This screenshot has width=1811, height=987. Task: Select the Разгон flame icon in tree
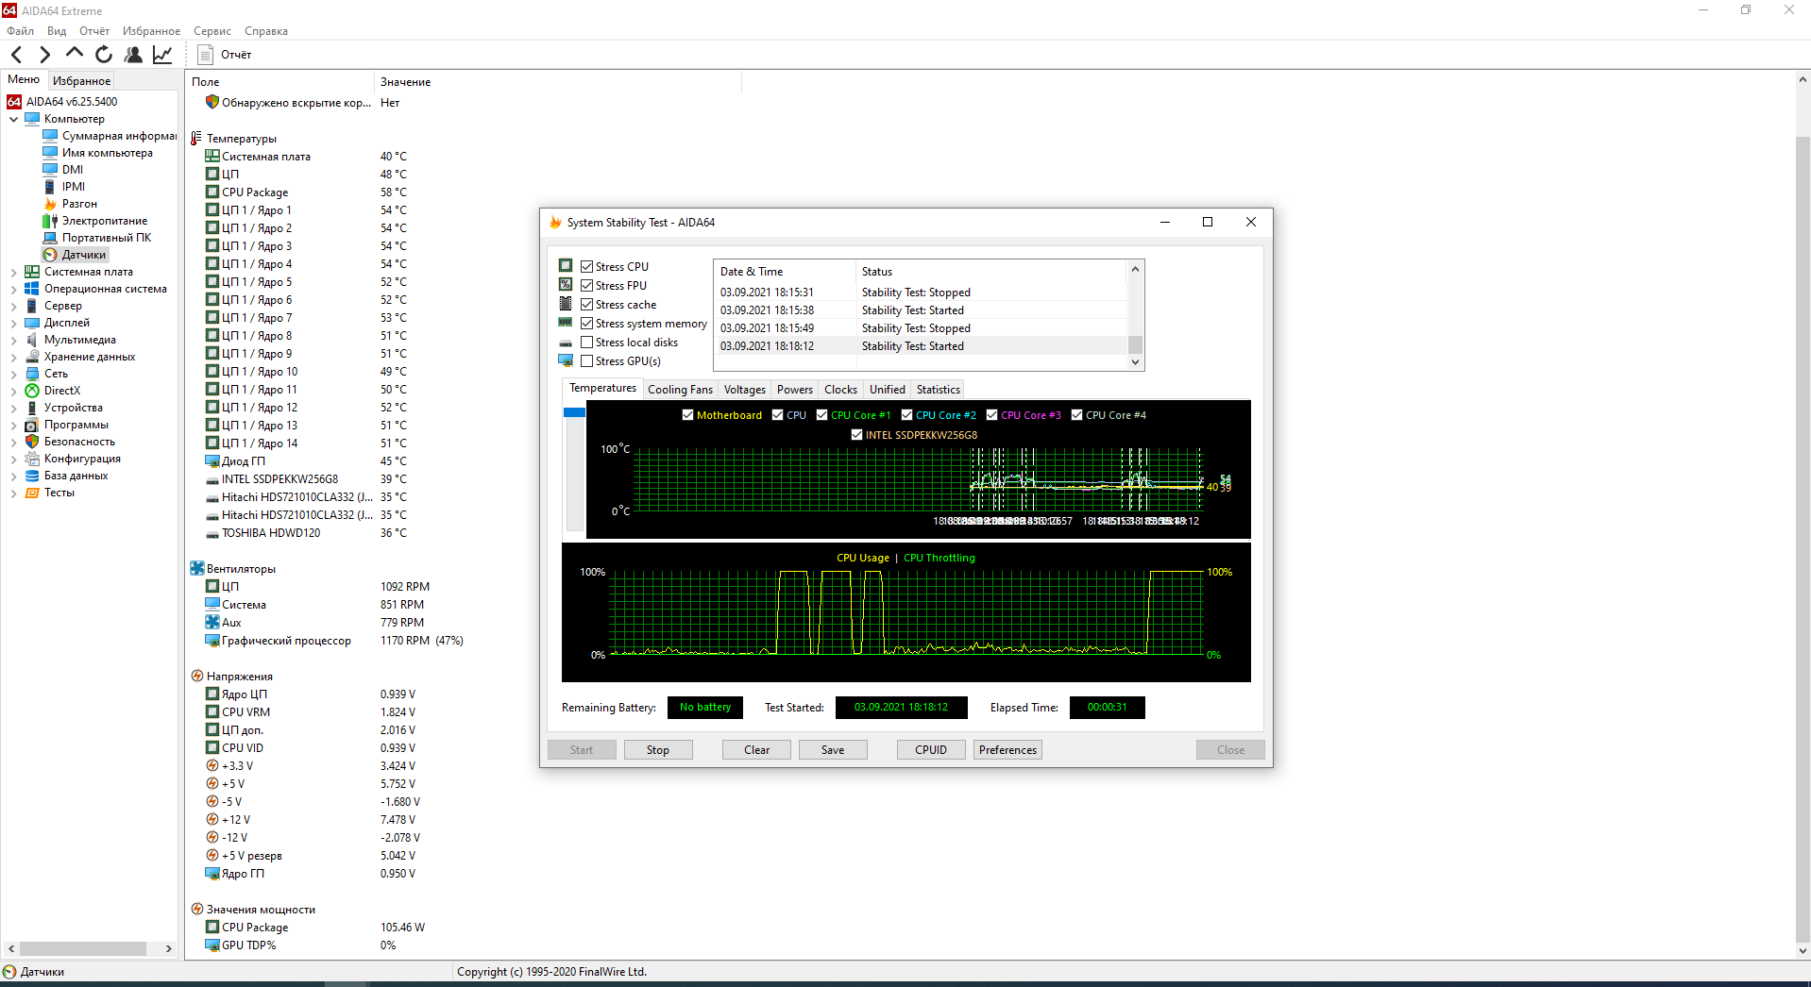click(x=50, y=204)
